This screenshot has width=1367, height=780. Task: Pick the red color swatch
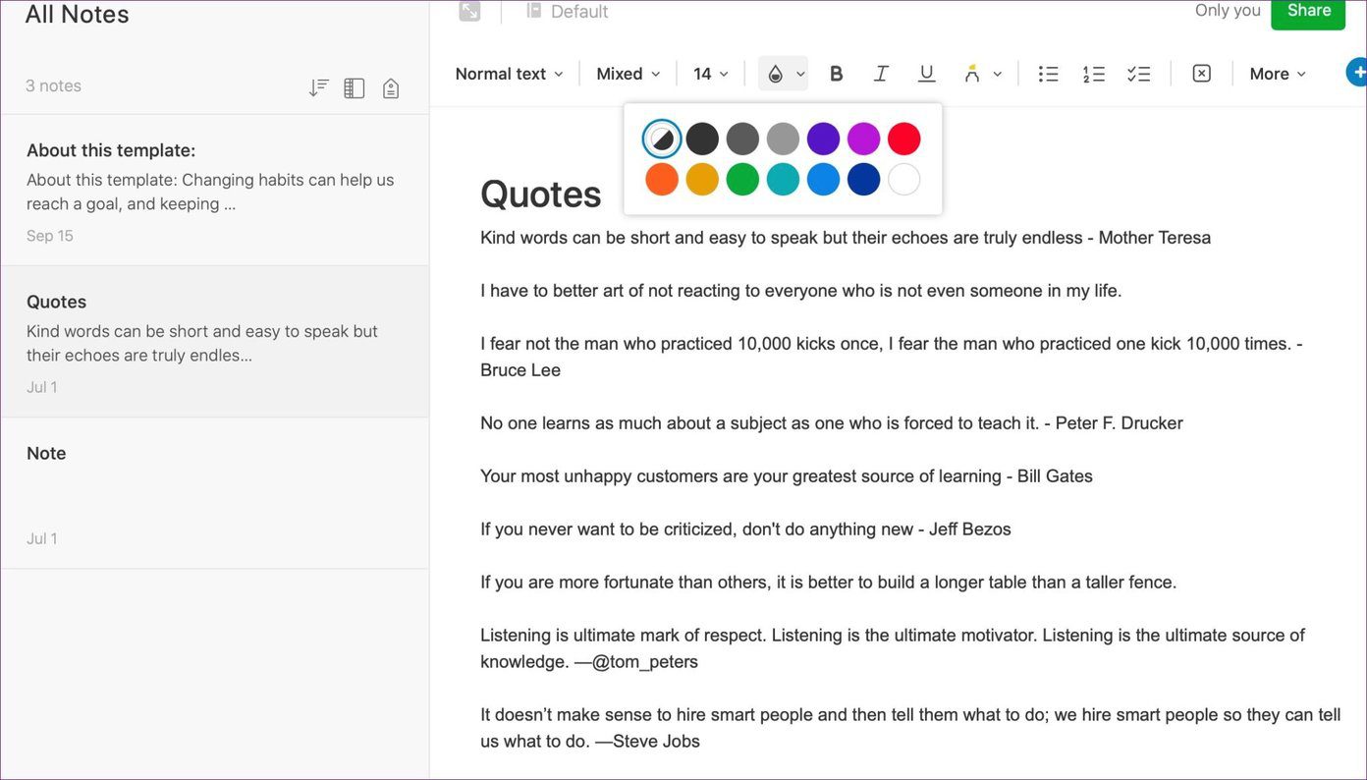click(x=903, y=139)
